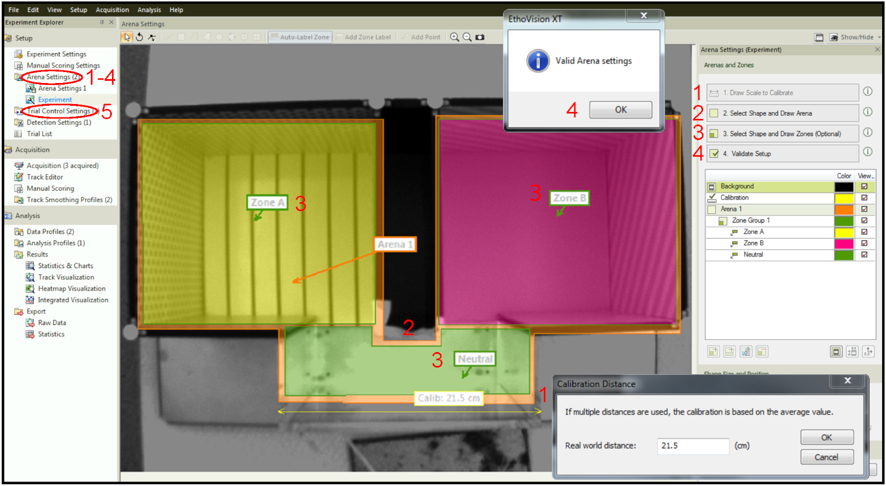Select Arena Settings 1 item

click(62, 89)
